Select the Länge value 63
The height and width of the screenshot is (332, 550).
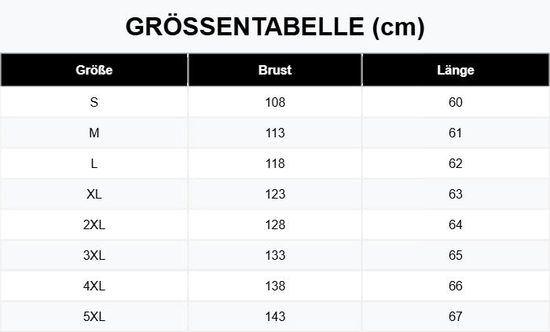pyautogui.click(x=456, y=194)
